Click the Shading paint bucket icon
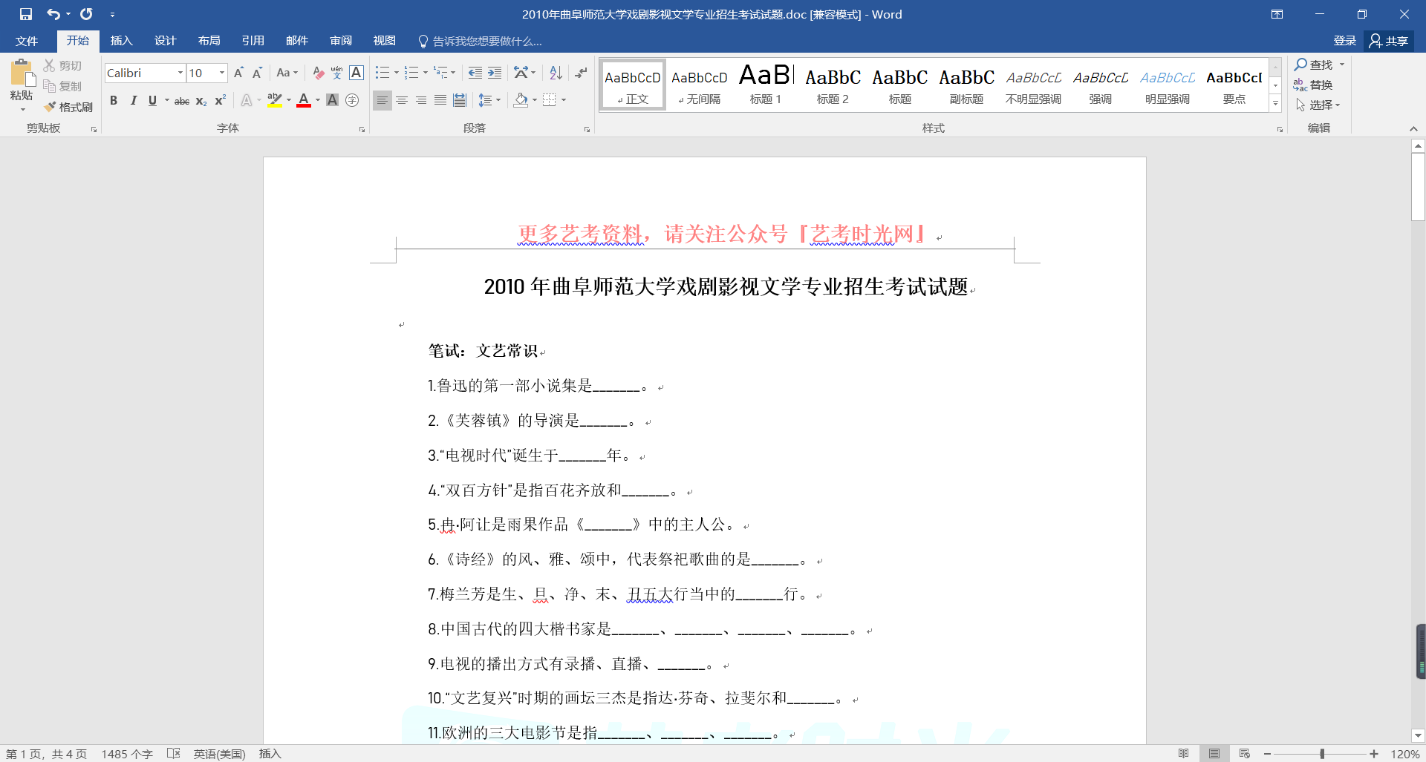Viewport: 1426px width, 762px height. (x=521, y=100)
